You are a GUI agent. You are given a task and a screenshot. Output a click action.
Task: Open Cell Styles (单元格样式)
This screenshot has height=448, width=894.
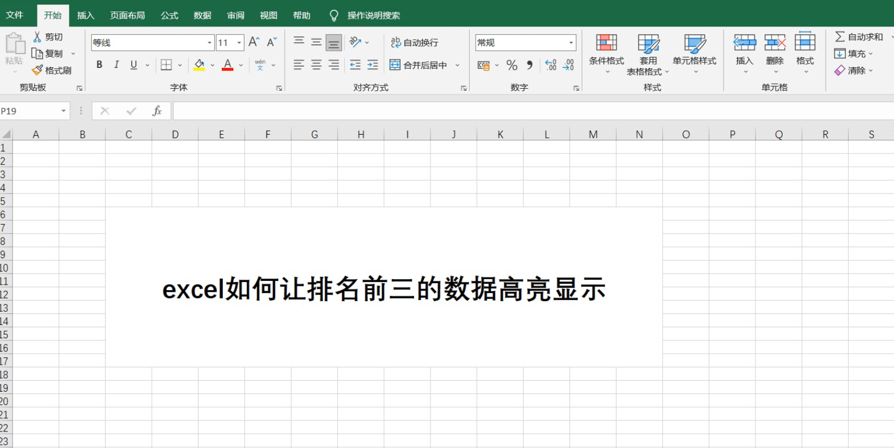695,53
